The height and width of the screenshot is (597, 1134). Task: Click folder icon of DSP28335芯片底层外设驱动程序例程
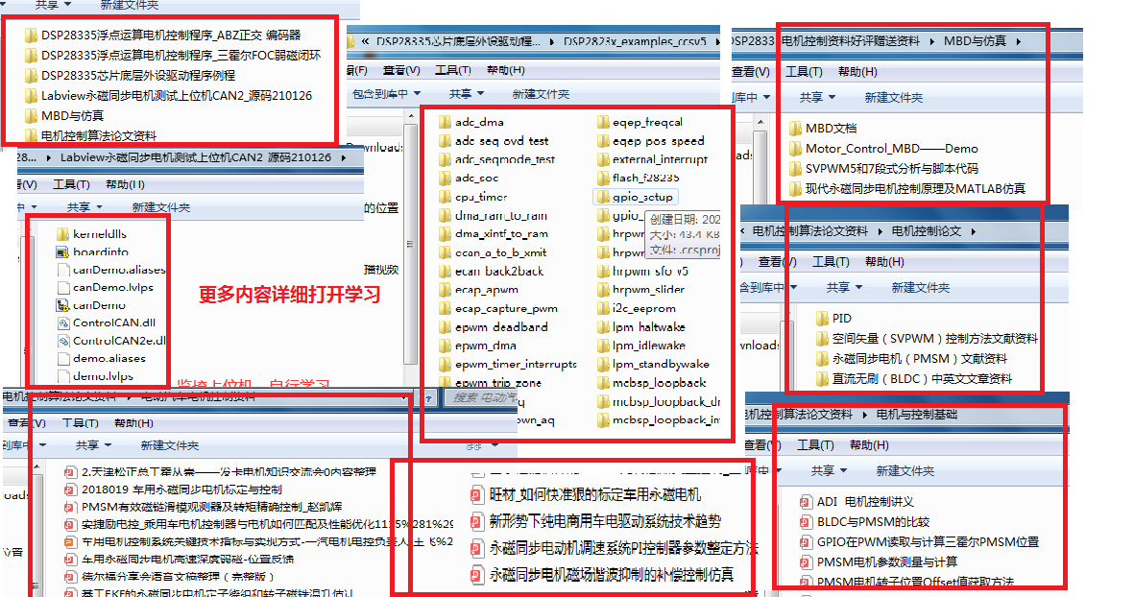click(x=31, y=75)
